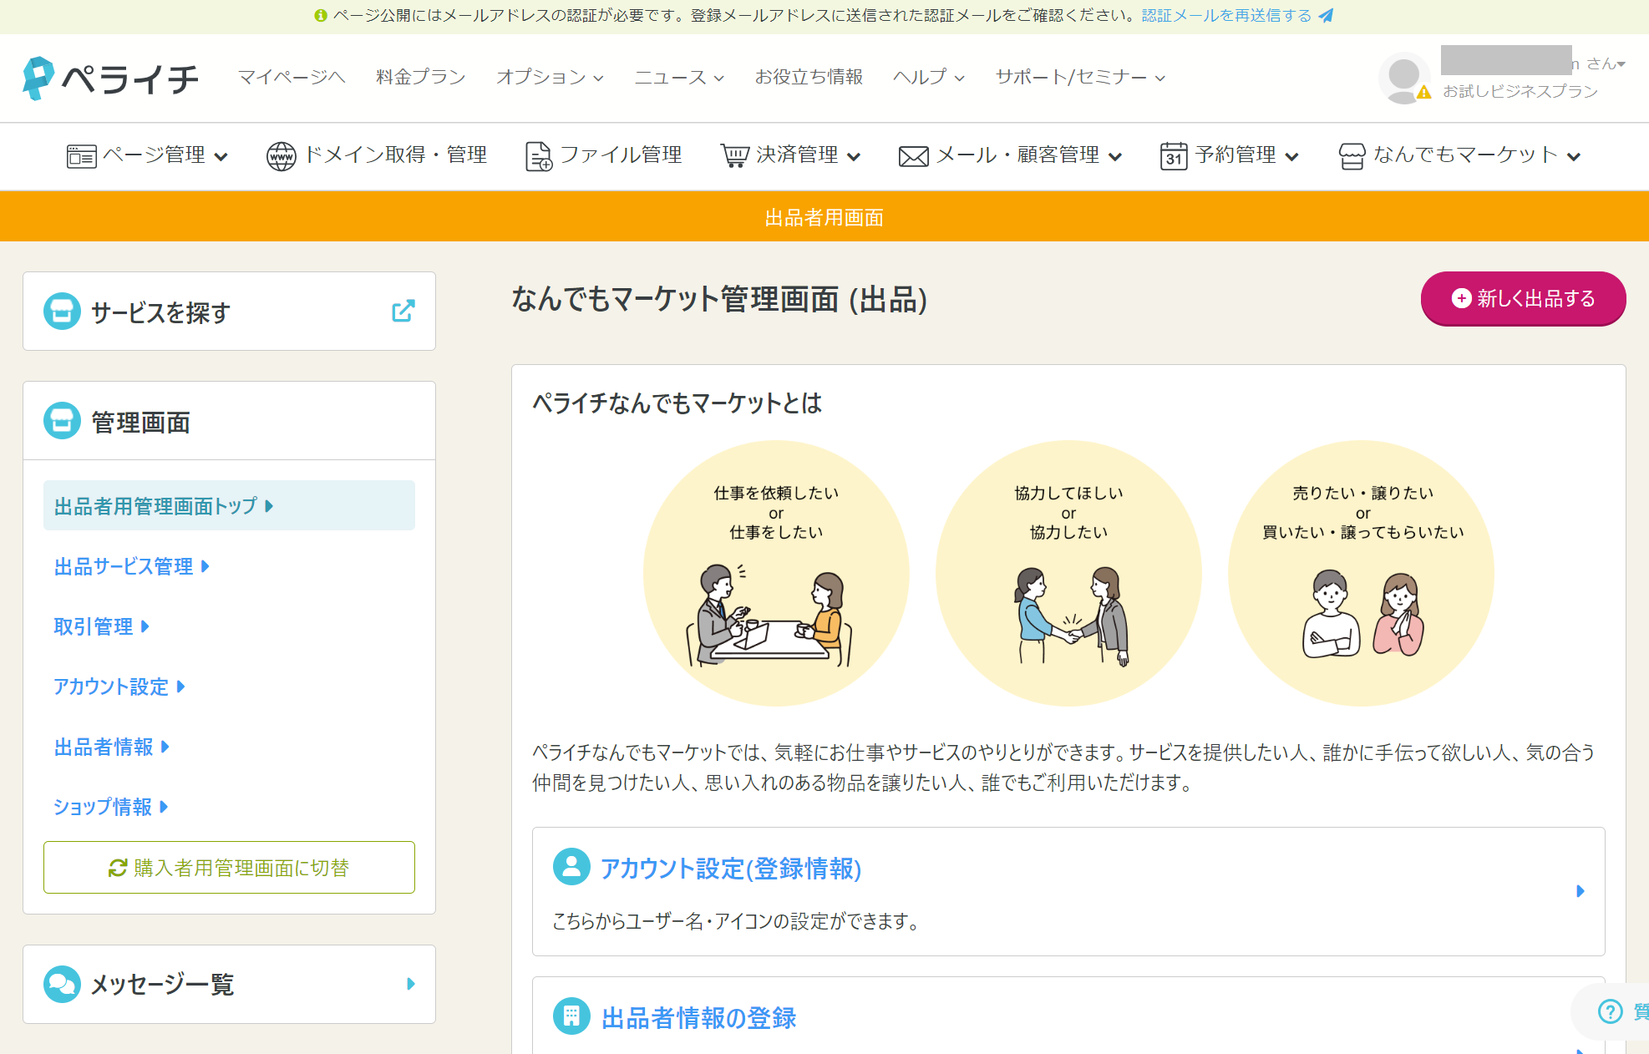The image size is (1649, 1054).
Task: Click the question mark help icon
Action: (x=1610, y=1011)
